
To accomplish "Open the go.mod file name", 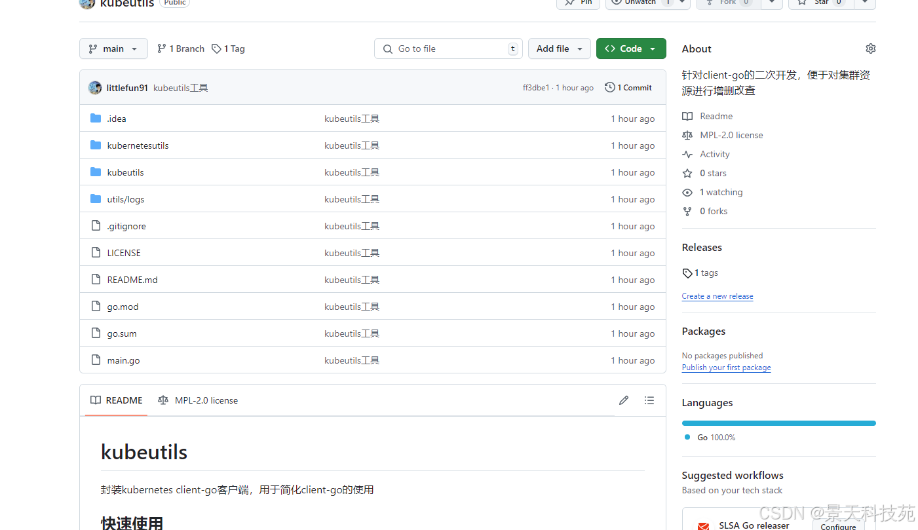I will click(x=123, y=307).
